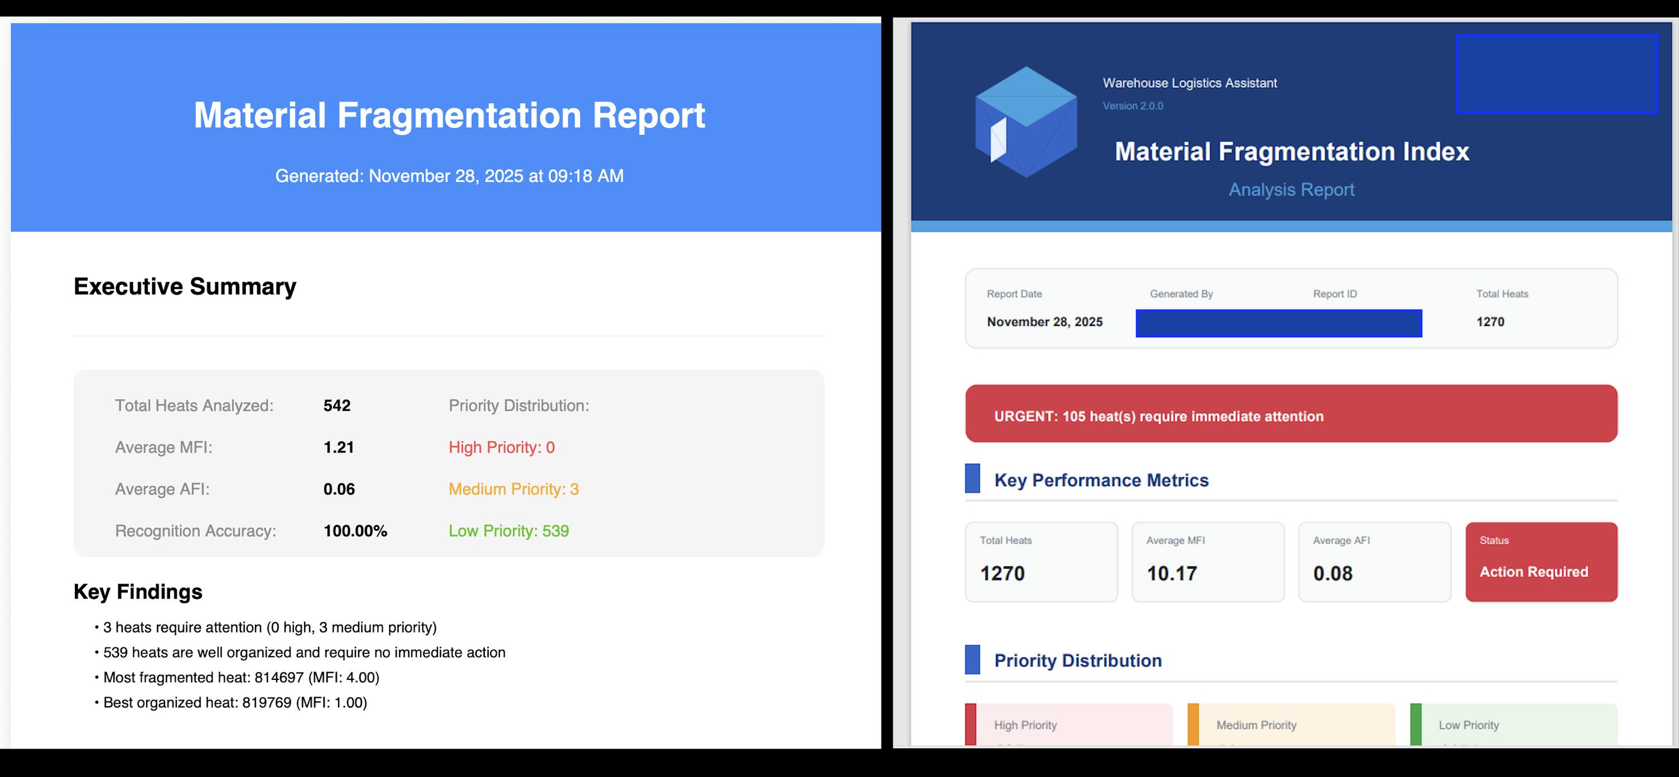Select 'Priority Distribution' heading in right report
The image size is (1679, 777).
click(x=1078, y=660)
